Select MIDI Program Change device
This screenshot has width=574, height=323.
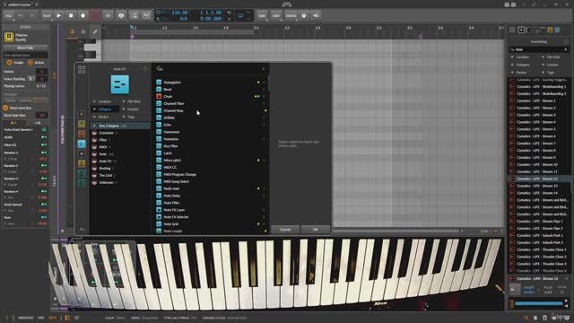click(x=211, y=175)
